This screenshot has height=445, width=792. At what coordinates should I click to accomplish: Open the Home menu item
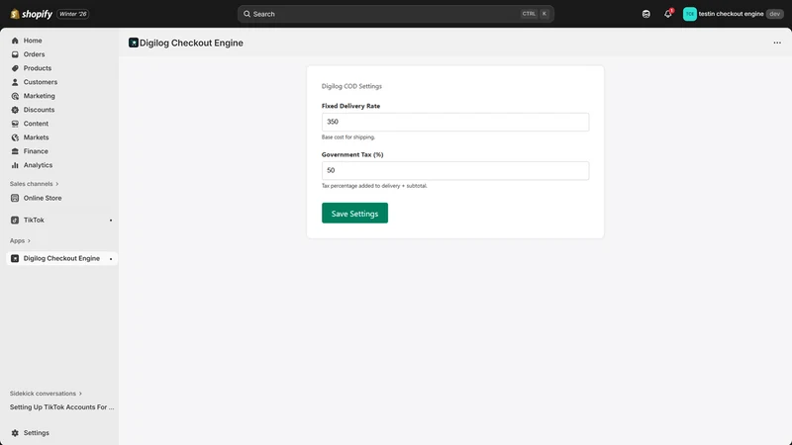(33, 41)
